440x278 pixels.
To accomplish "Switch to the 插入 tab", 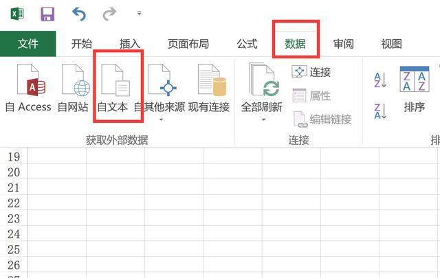I will (130, 44).
